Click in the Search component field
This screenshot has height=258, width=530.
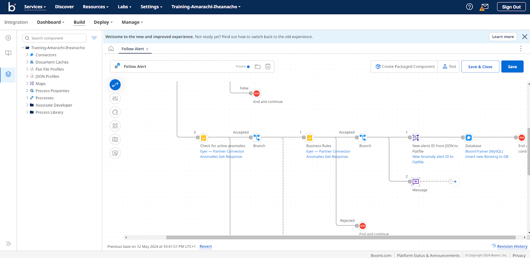(55, 38)
